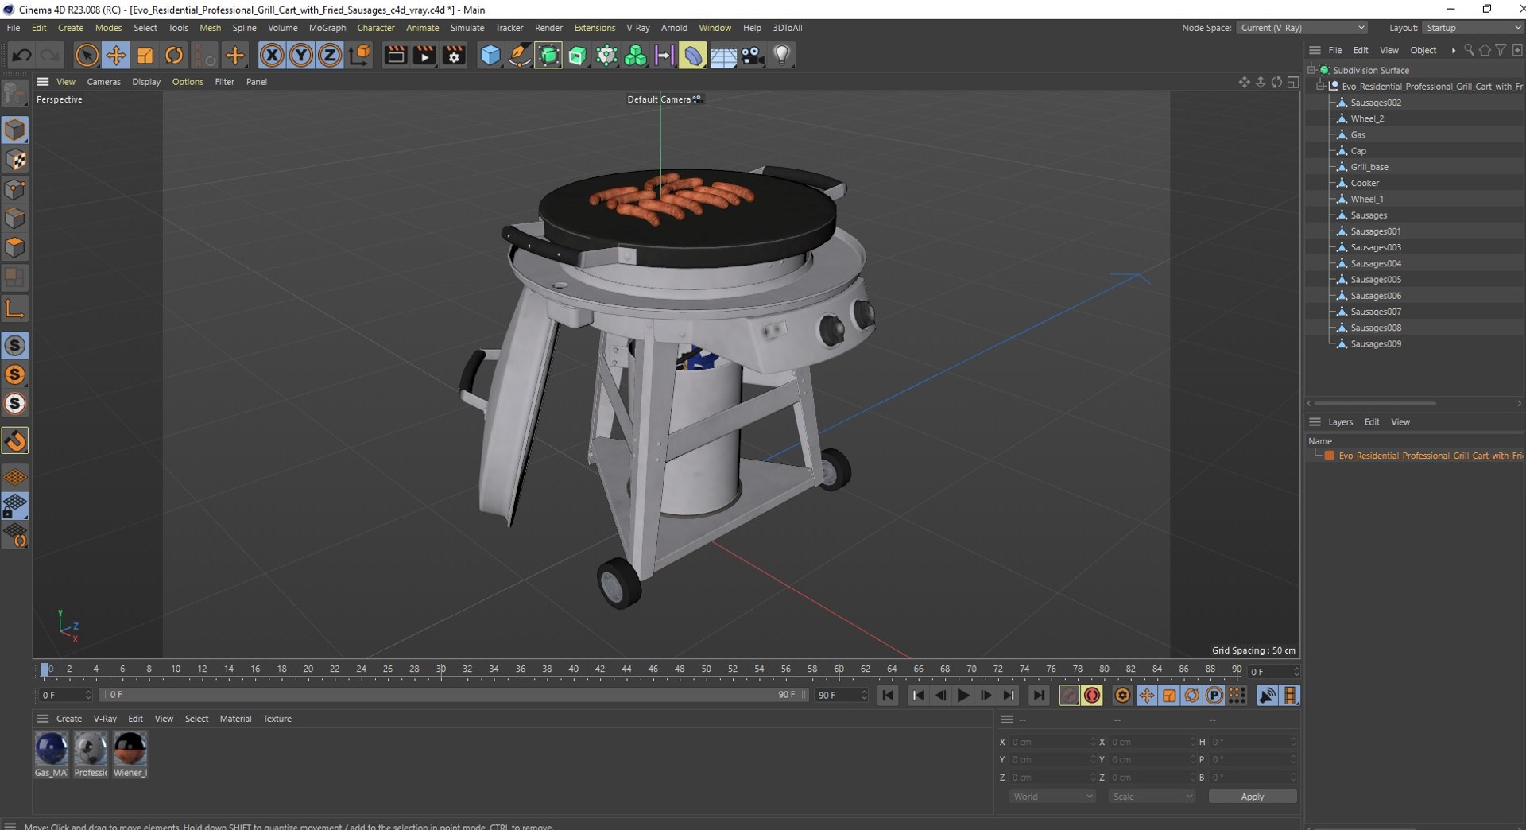Click the Apply coordinates button
This screenshot has height=830, width=1526.
1253,797
